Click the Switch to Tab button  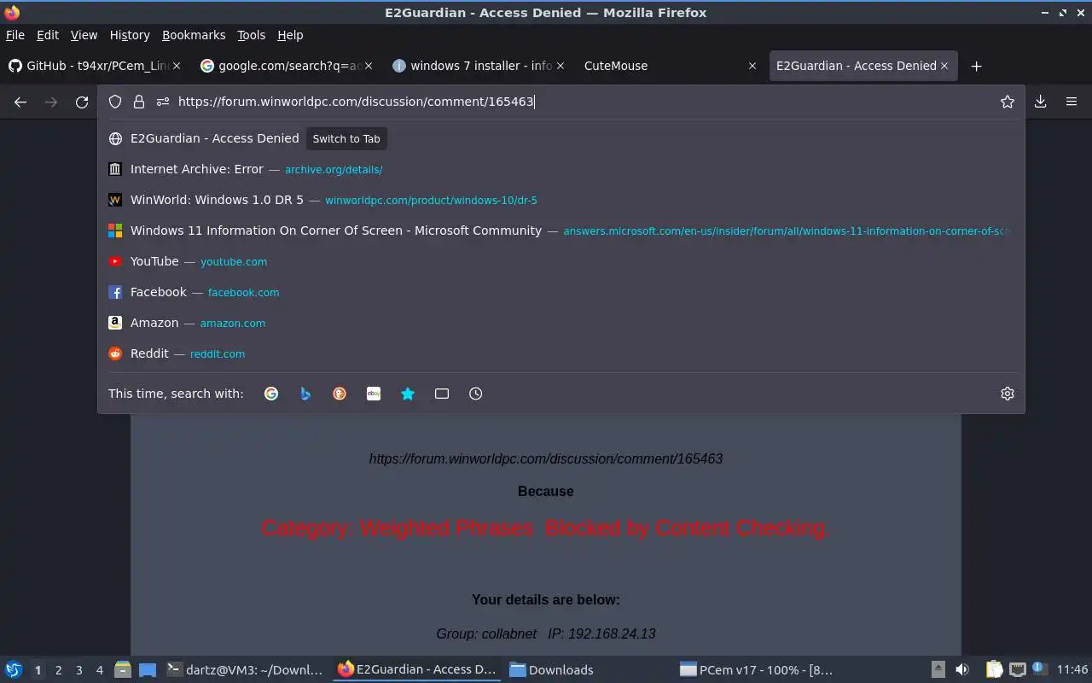[346, 138]
